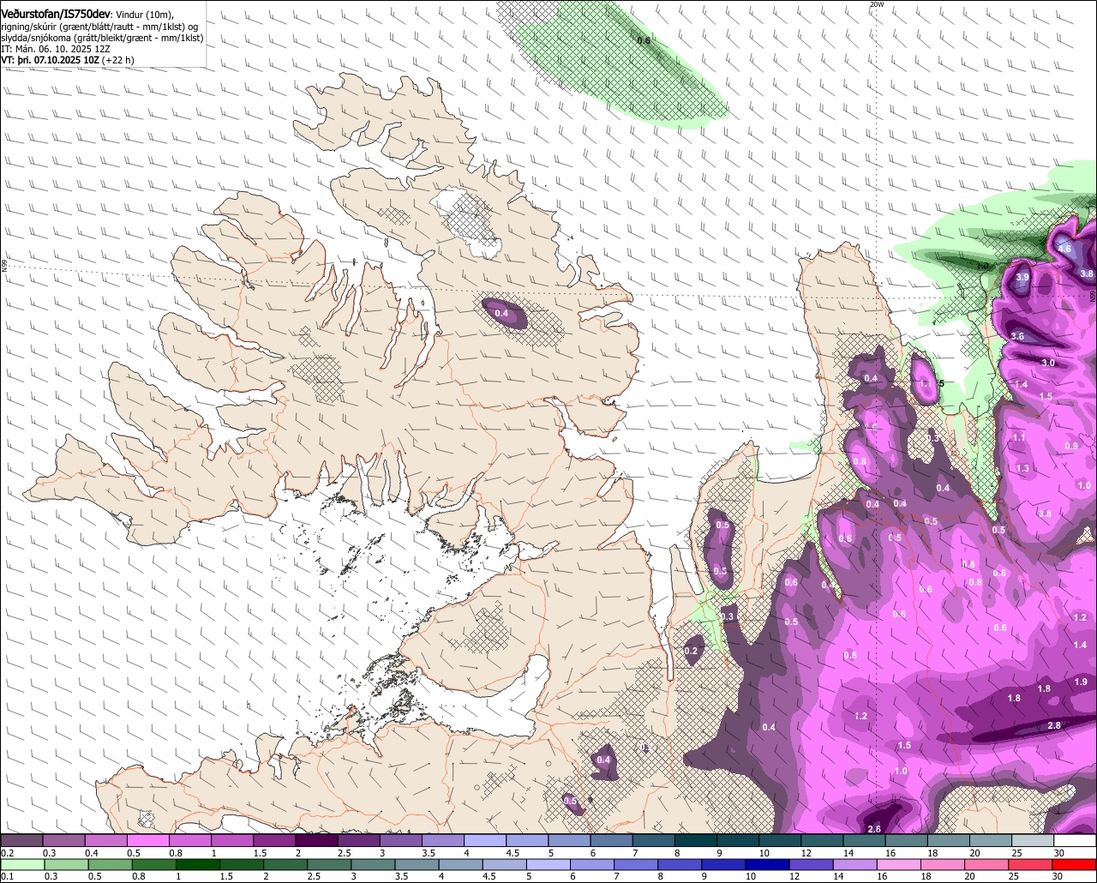
Task: Click the 2.8 precipitation value on map
Action: 1054,725
